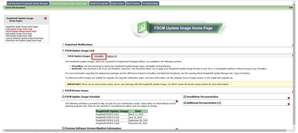The height and width of the screenshot is (133, 298).
Task: Click the March 11, 2019 date cell
Action: [138, 114]
